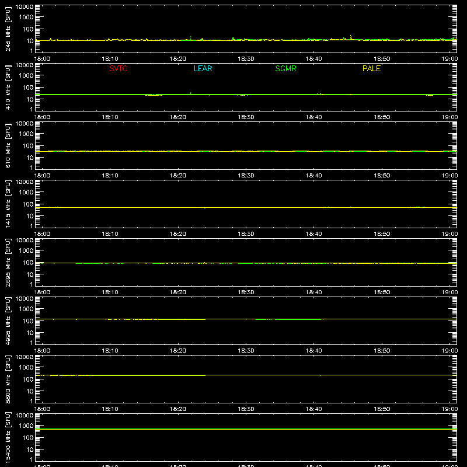The width and height of the screenshot is (467, 467).
Task: Click the yellow PALE station label
Action: click(371, 68)
